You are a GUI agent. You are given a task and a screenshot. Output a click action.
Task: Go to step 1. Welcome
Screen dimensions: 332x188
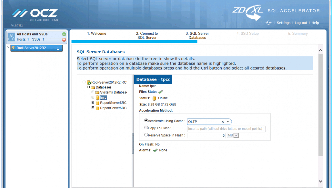[96, 34]
